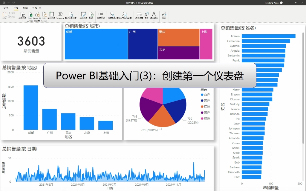Click the Publish icon
The width and height of the screenshot is (306, 191).
[x=164, y=14]
